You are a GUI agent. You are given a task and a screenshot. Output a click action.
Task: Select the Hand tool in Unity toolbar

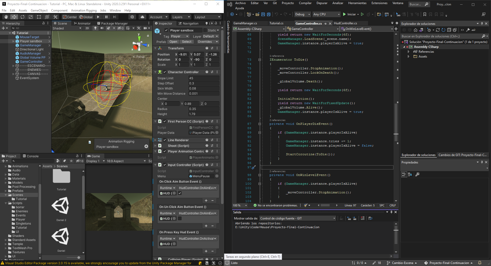6,17
